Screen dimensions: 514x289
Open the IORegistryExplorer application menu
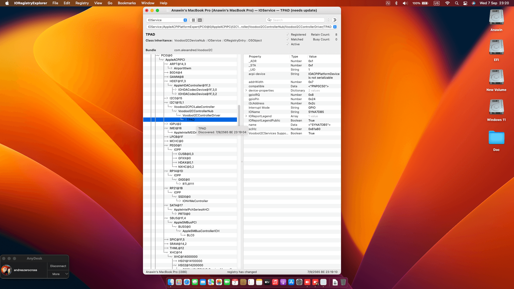(x=31, y=3)
